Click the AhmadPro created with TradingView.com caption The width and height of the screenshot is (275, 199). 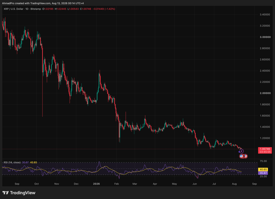[x=43, y=3]
